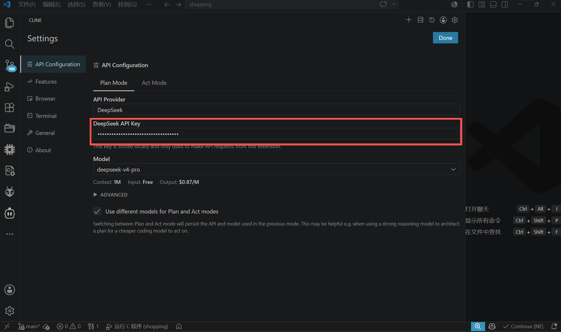The image size is (561, 332).
Task: Open the chip-shaped activity bar icon
Action: [x=10, y=150]
